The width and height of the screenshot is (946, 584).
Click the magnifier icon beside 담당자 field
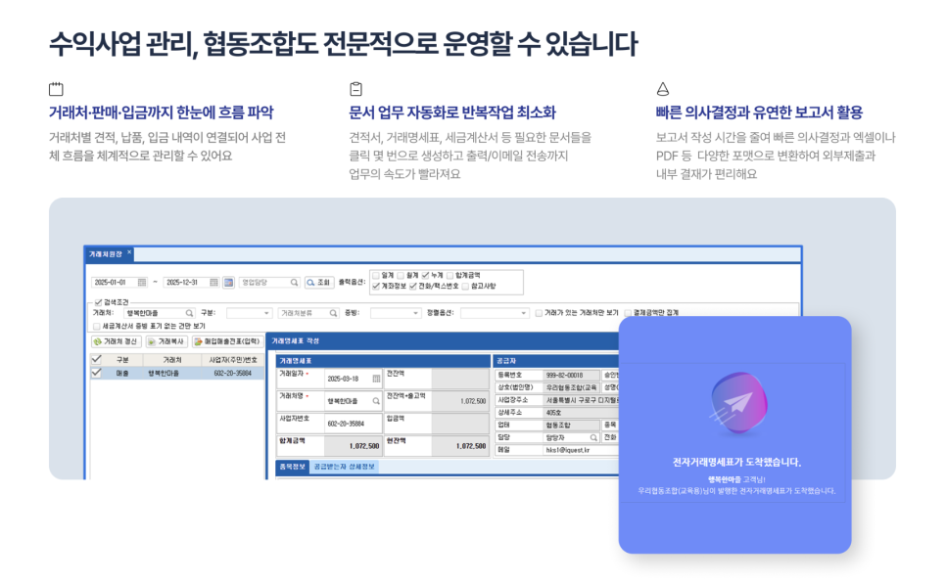pyautogui.click(x=593, y=436)
